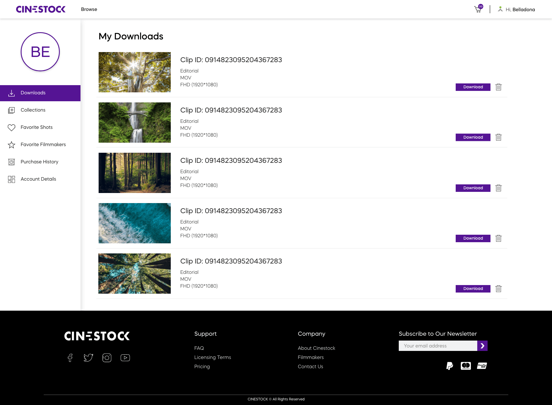The image size is (552, 405).
Task: Open the Collections sidebar item
Action: coord(33,110)
